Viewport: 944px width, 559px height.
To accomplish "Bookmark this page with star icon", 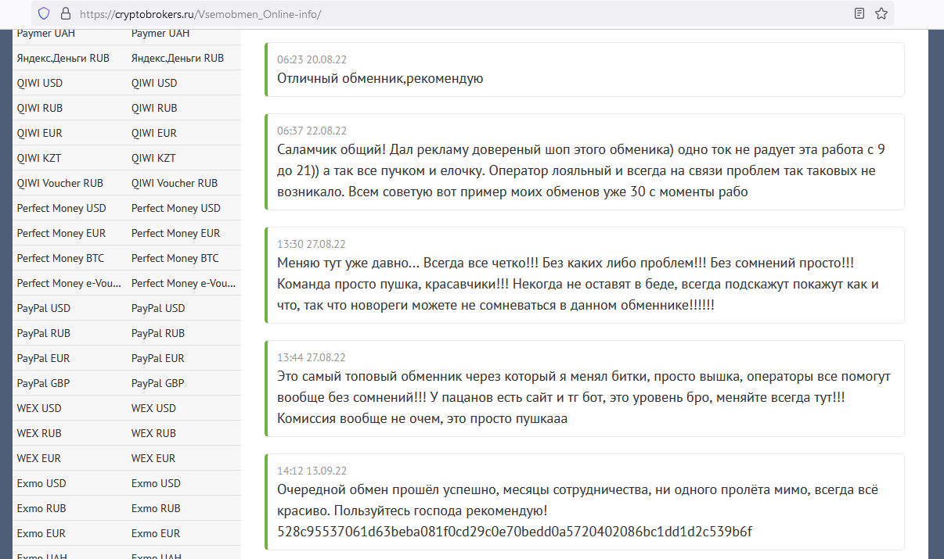I will [x=881, y=13].
